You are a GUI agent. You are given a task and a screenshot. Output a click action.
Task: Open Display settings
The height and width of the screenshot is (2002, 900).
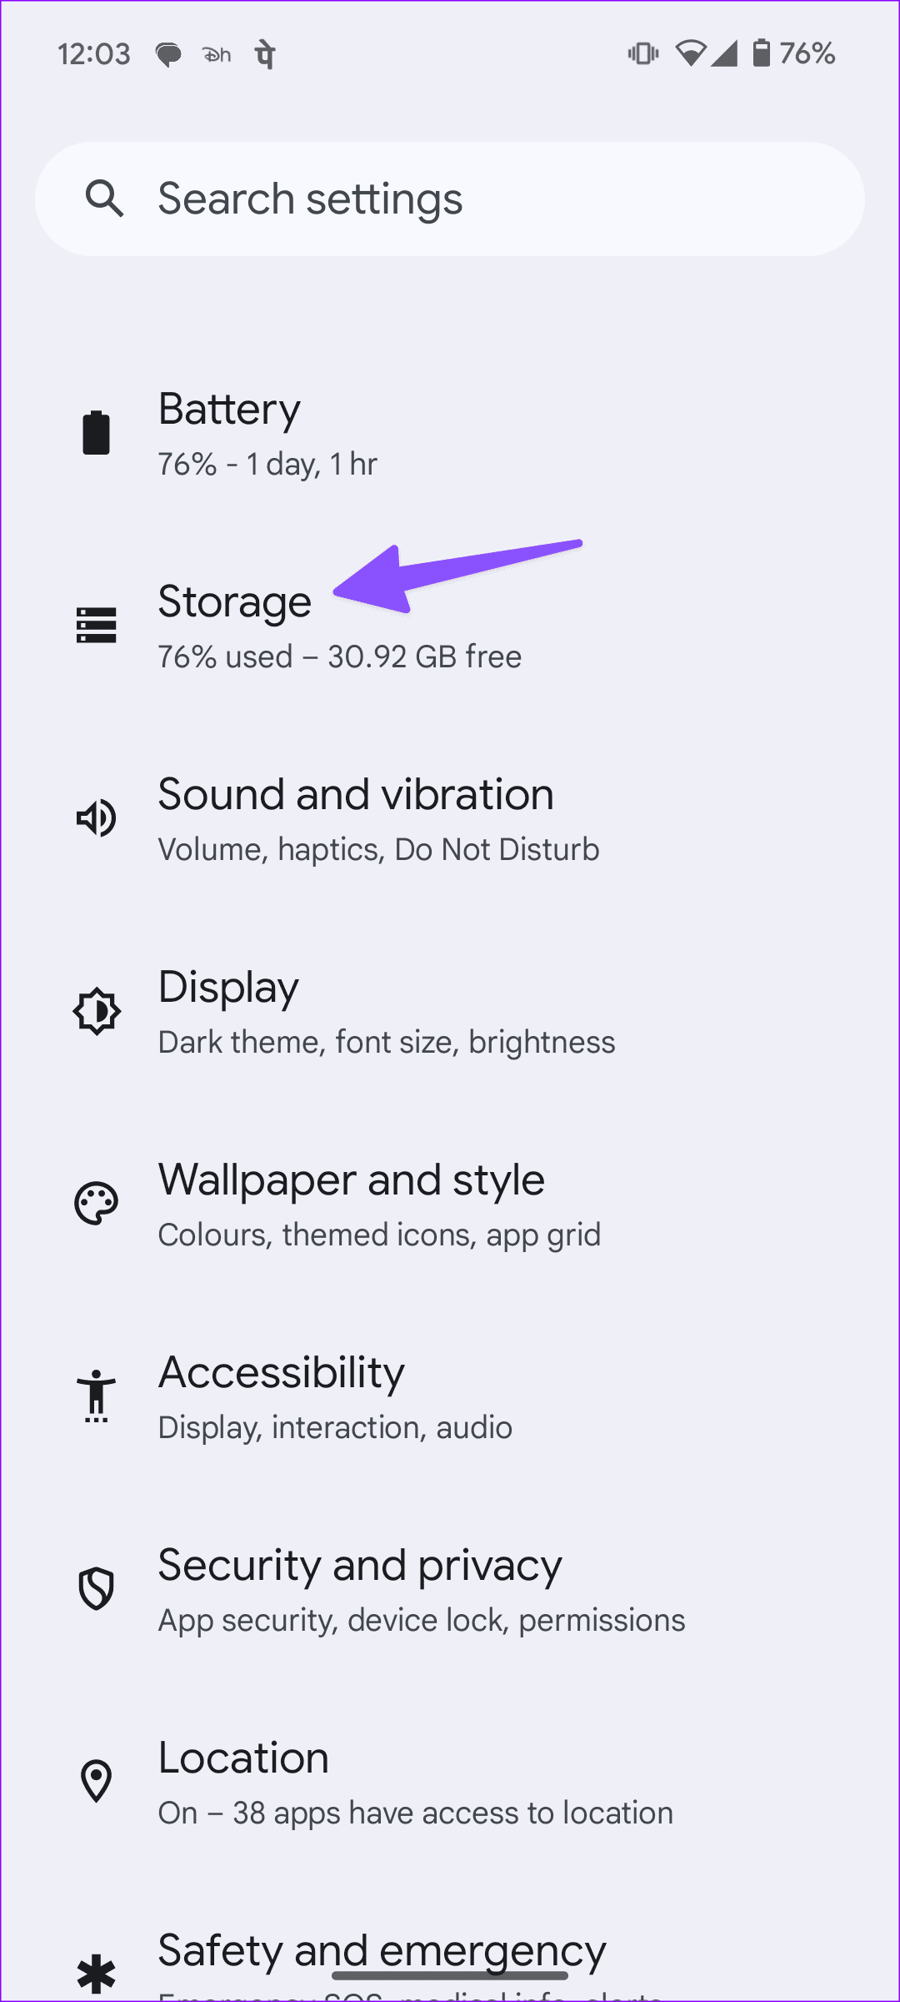[x=386, y=1012]
